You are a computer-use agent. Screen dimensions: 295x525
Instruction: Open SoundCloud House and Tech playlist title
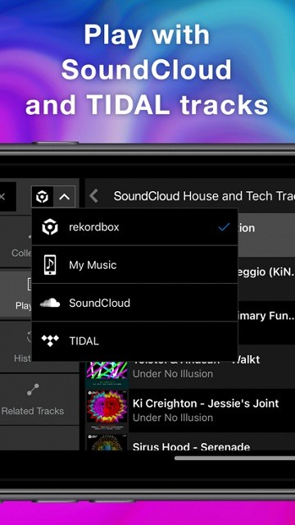(x=204, y=196)
